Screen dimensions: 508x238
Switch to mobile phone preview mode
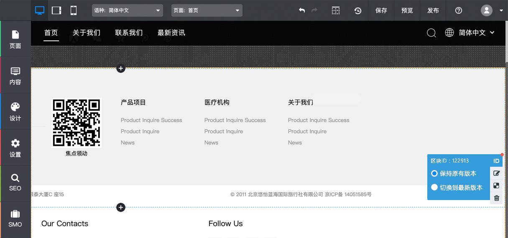pos(74,10)
